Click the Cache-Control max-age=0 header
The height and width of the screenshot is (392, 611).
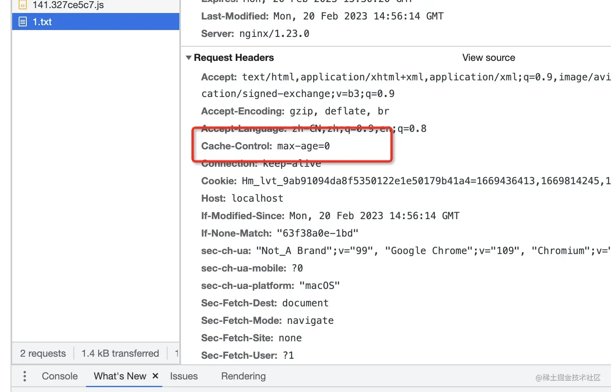coord(265,146)
